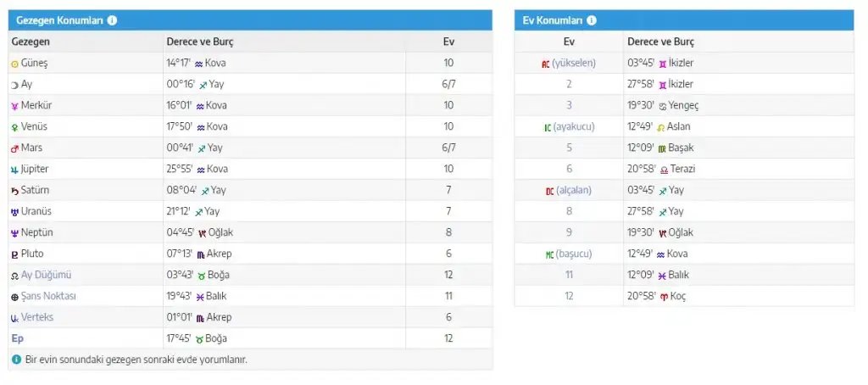This screenshot has width=868, height=385.
Task: Click the Ay moon symbol icon
Action: pos(14,85)
